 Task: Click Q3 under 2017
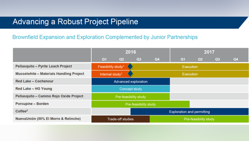[217, 59]
